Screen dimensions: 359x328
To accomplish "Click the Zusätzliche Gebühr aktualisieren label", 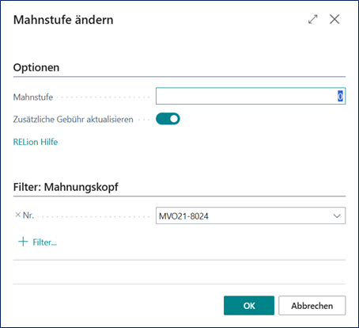I will click(x=74, y=120).
